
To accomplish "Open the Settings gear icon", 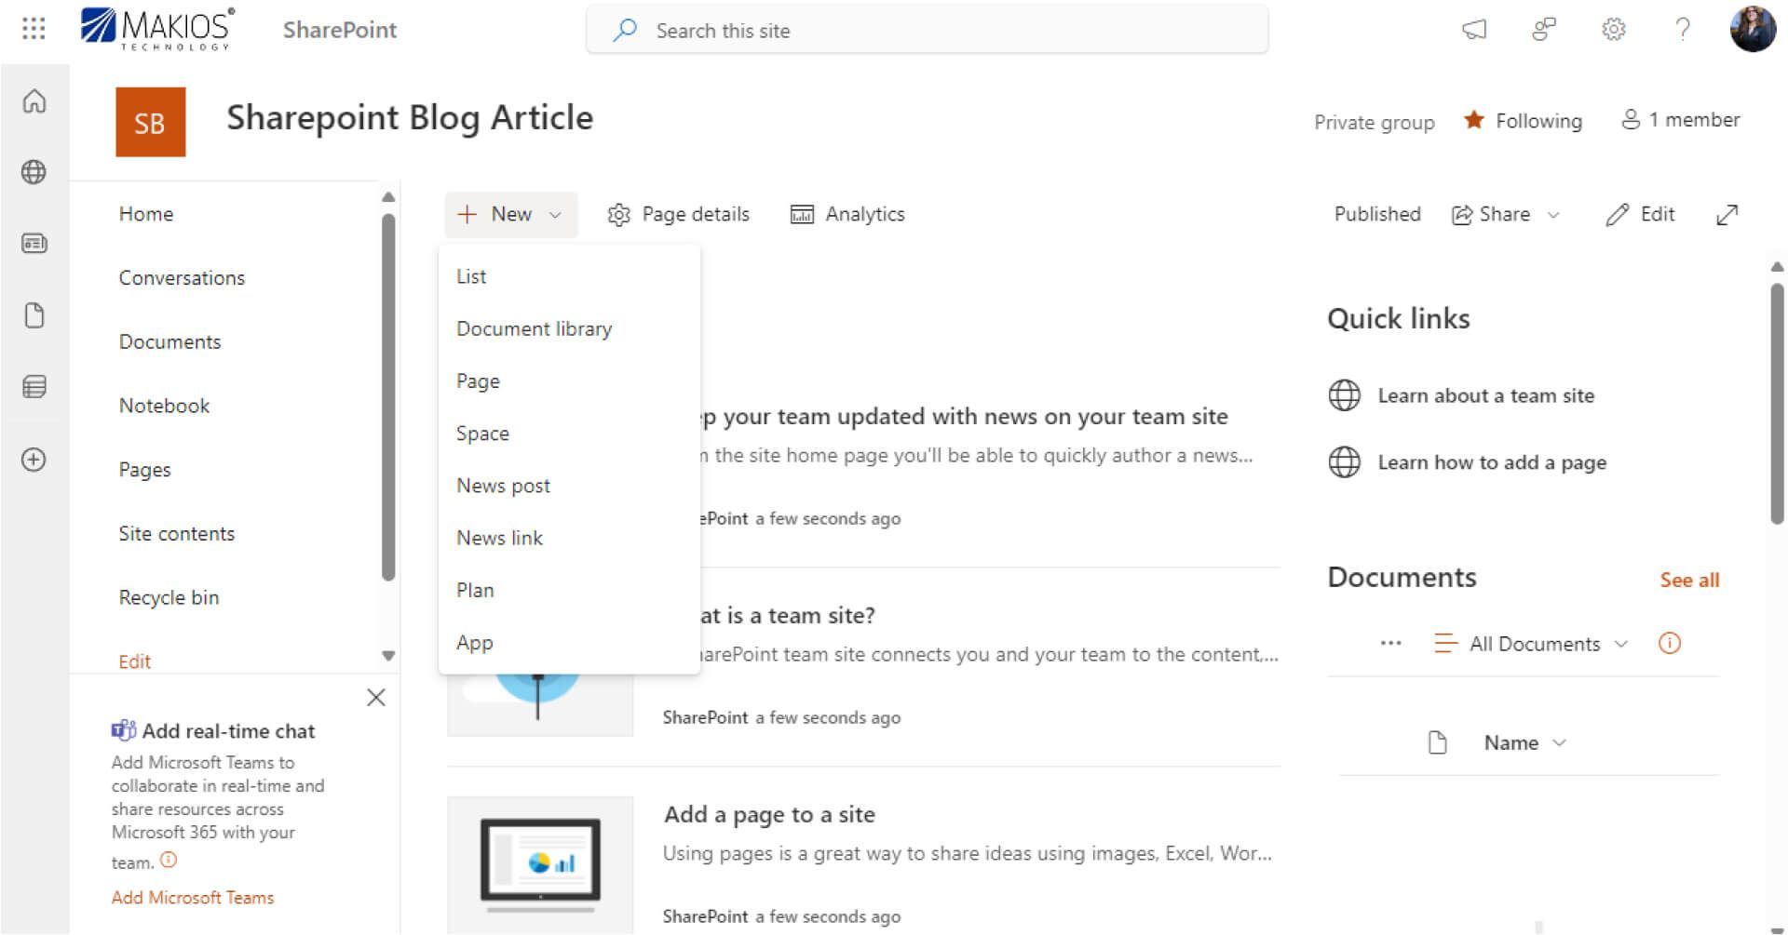I will pos(1613,30).
